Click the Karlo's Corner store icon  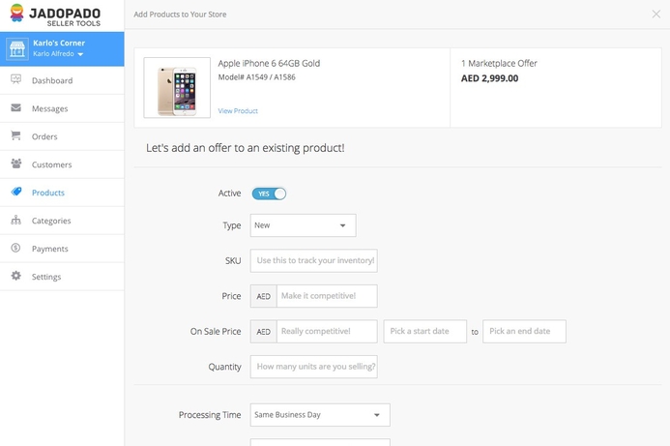17,48
